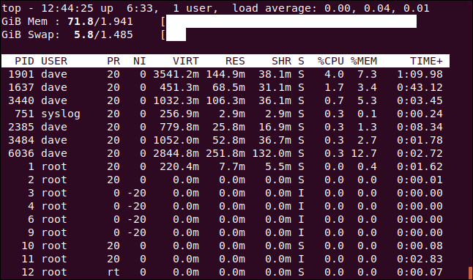Click TIME+ value 1:09.98
The height and width of the screenshot is (280, 473).
tap(420, 74)
